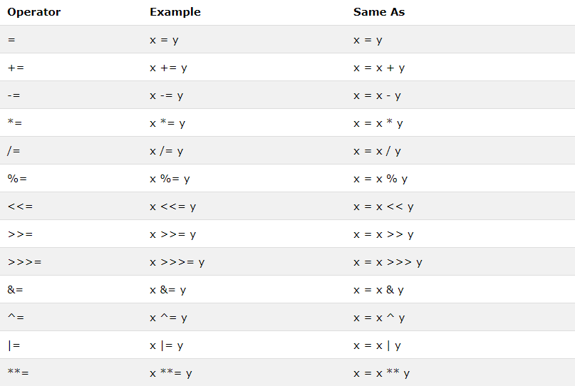The width and height of the screenshot is (575, 386).
Task: Click the example text x += y
Action: click(x=168, y=68)
